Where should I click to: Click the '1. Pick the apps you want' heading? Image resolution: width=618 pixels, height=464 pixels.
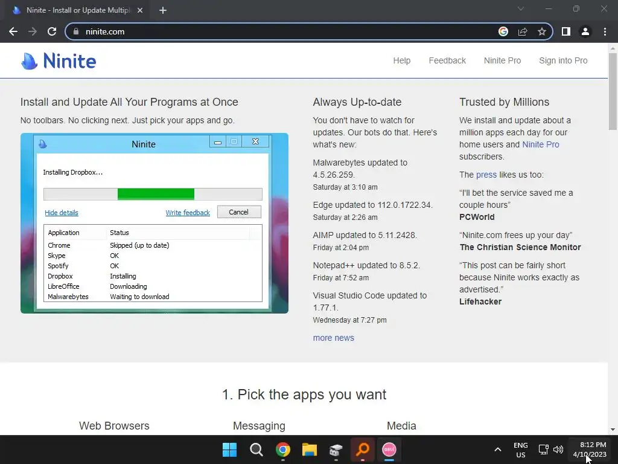pyautogui.click(x=304, y=394)
